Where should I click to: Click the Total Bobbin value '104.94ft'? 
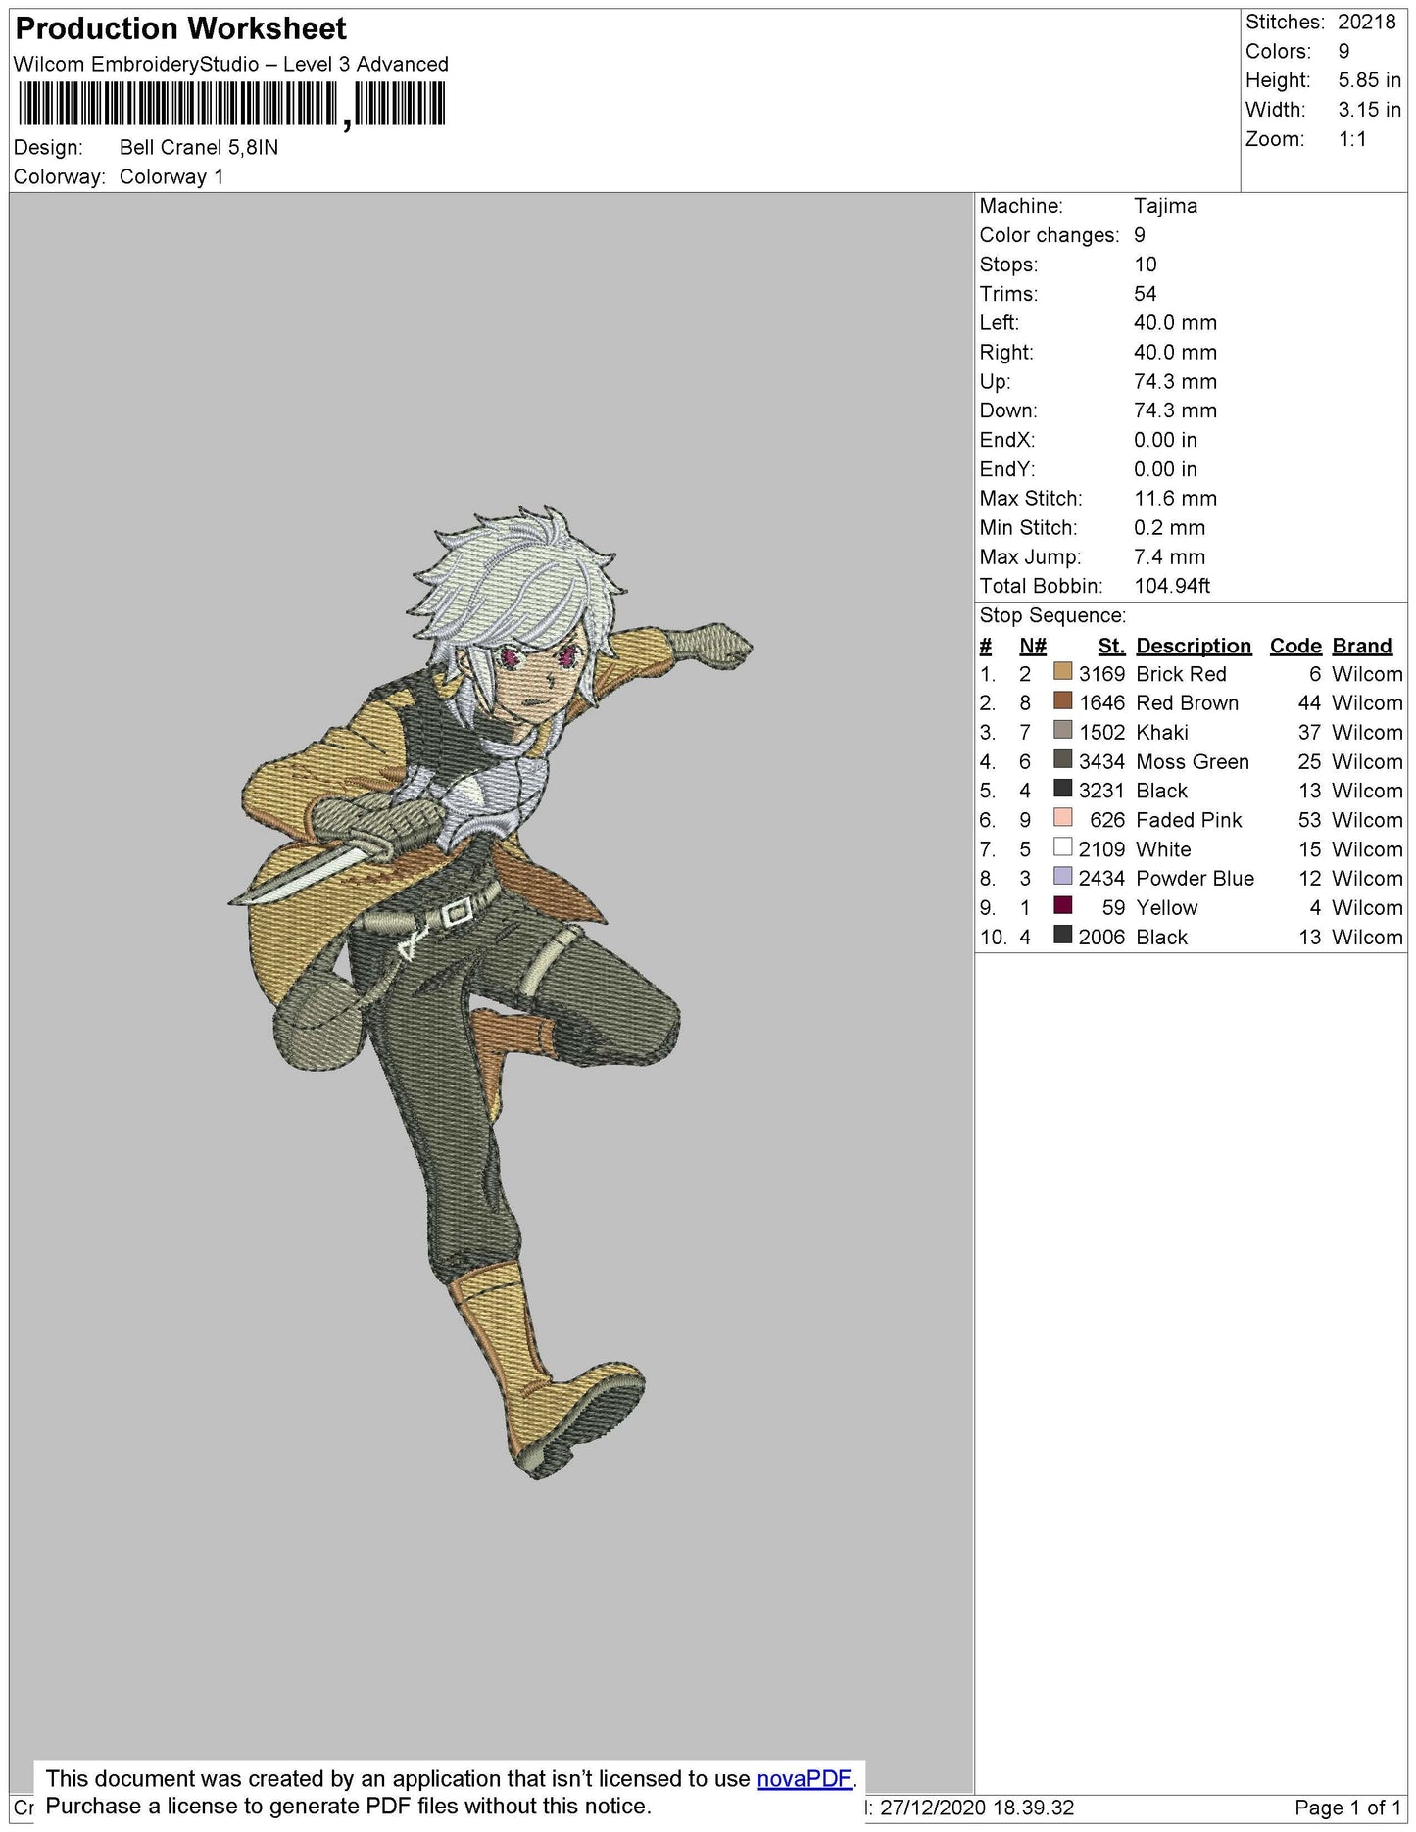1172,586
